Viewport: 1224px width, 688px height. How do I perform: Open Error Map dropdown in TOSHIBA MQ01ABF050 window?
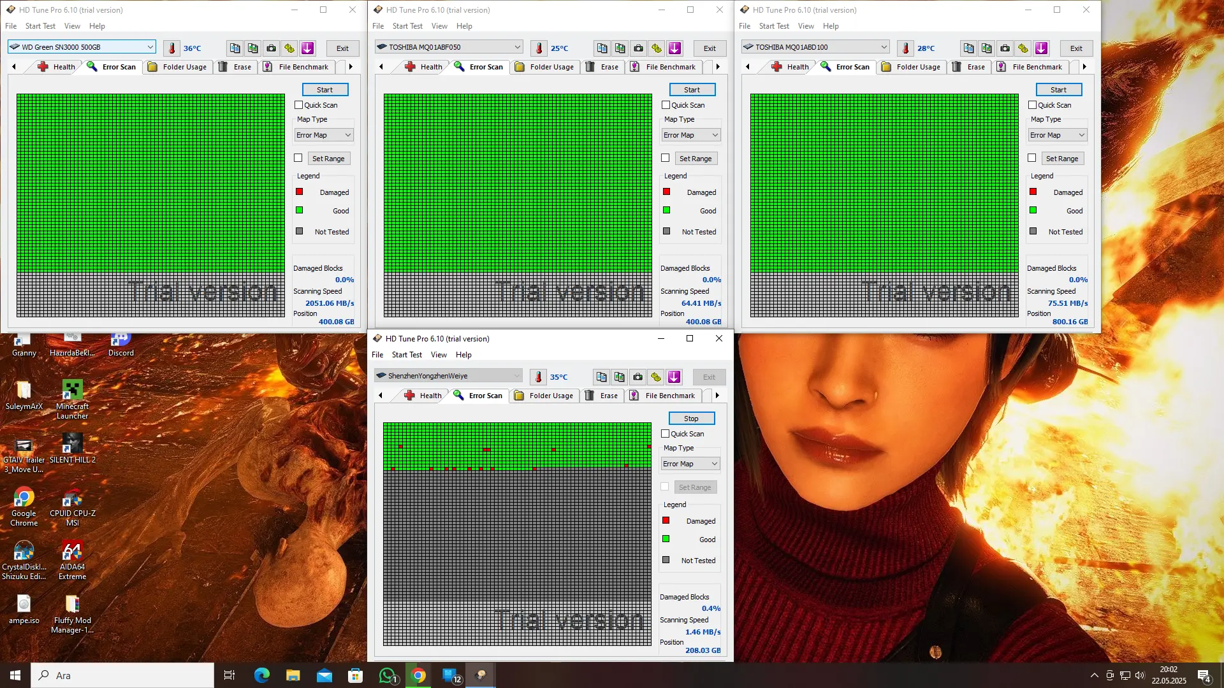click(691, 135)
